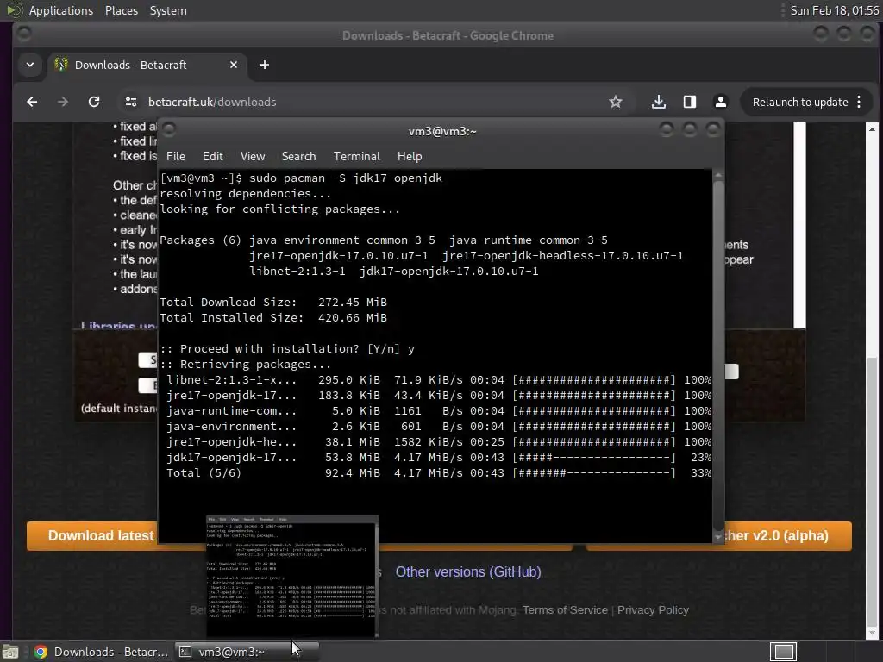Open terminal File menu
Viewport: 883px width, 662px height.
click(176, 157)
